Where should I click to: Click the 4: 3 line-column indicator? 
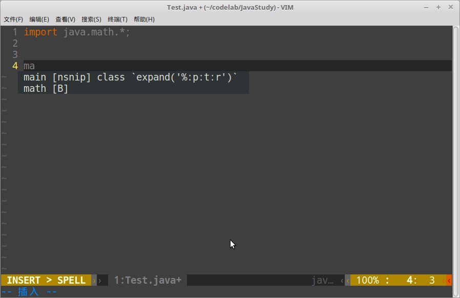pos(421,281)
